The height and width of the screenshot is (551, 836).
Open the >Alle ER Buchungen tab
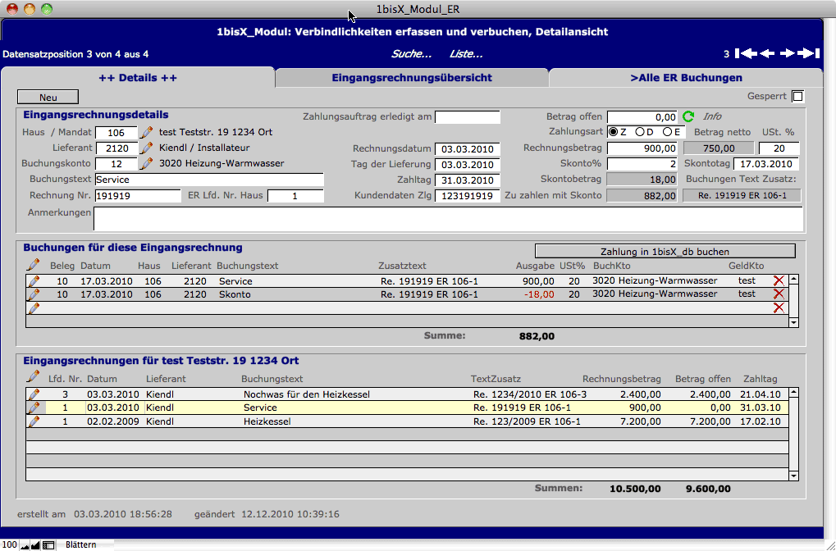point(685,78)
